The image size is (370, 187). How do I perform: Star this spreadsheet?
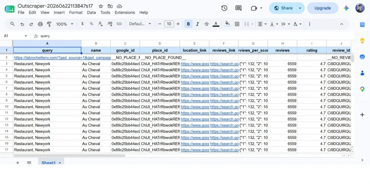coord(101,6)
